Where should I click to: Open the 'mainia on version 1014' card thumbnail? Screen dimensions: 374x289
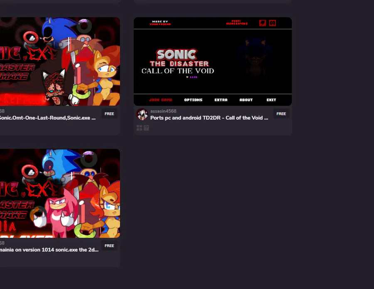(60, 193)
